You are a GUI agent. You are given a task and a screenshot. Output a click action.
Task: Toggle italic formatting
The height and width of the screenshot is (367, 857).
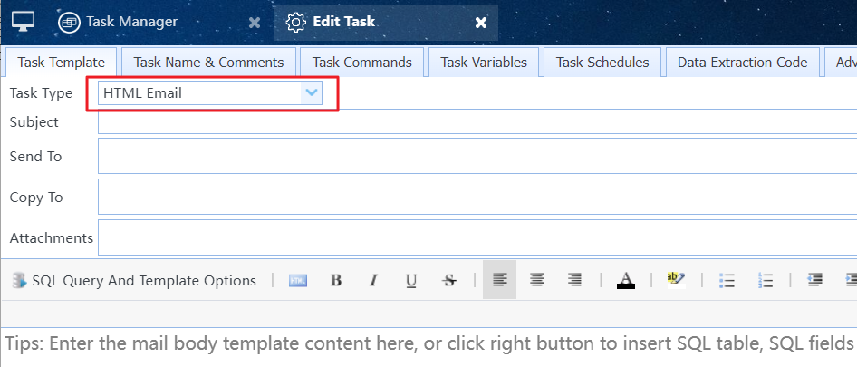click(373, 281)
